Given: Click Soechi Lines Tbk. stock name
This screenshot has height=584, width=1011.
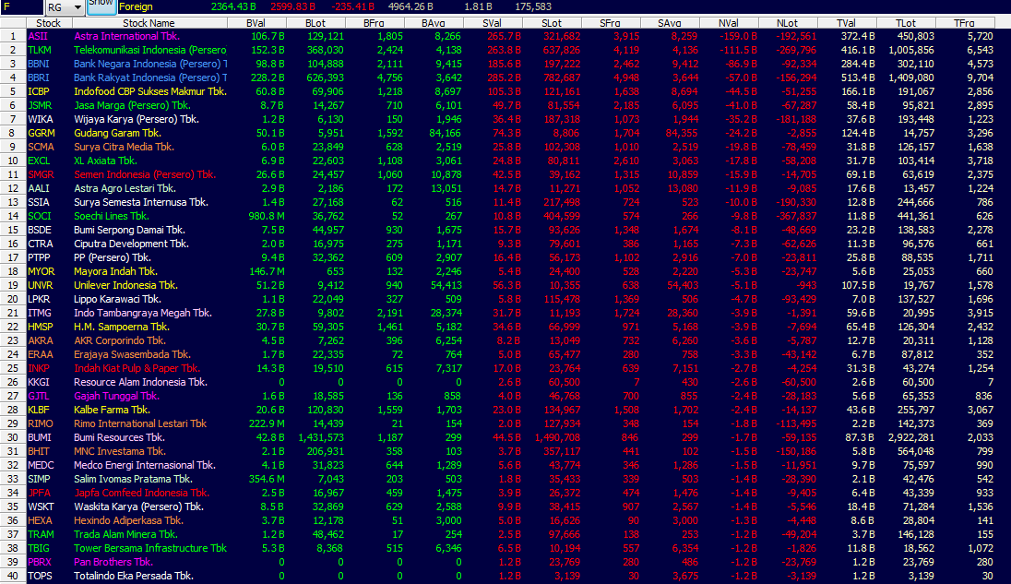Looking at the screenshot, I should pos(111,216).
